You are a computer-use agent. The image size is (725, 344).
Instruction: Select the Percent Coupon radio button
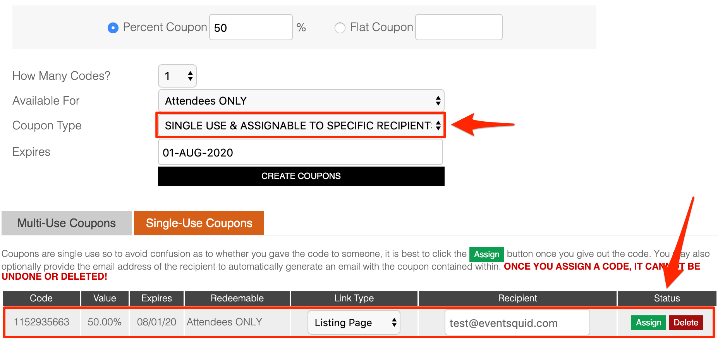(x=113, y=28)
